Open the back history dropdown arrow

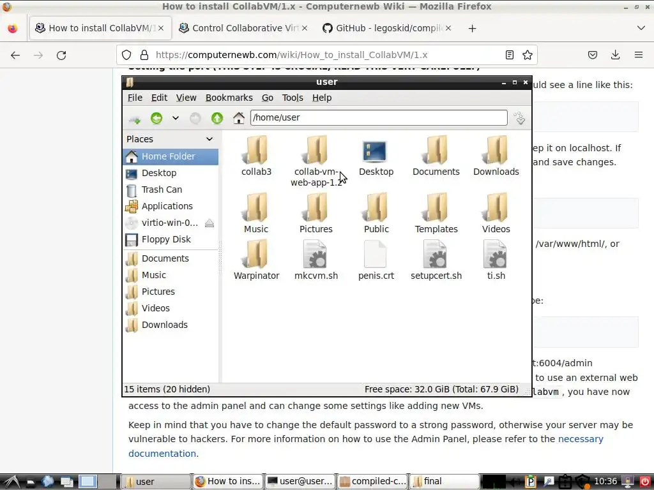(x=176, y=118)
